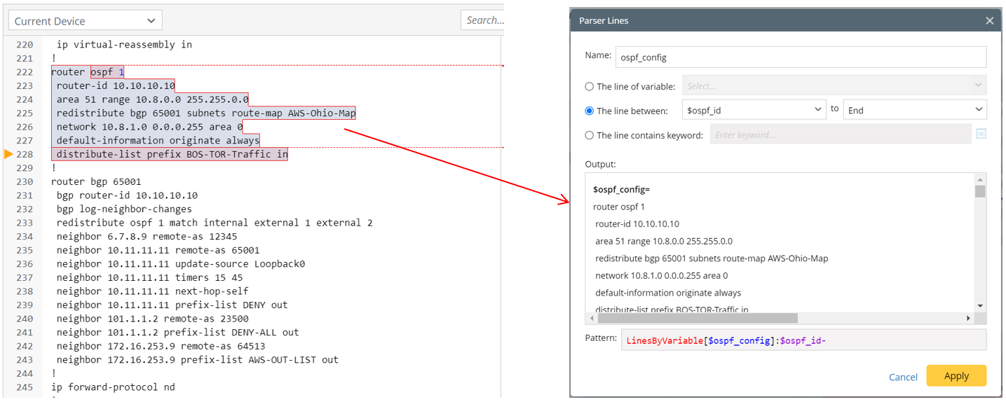1006x402 pixels.
Task: Click 'network 10.8.1.0 0.0.0.255 area 0' line 226
Action: click(149, 127)
